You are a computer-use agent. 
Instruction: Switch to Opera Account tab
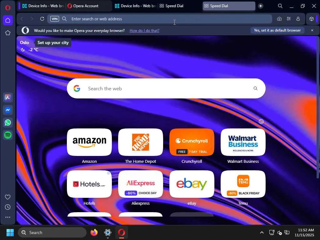[x=89, y=6]
